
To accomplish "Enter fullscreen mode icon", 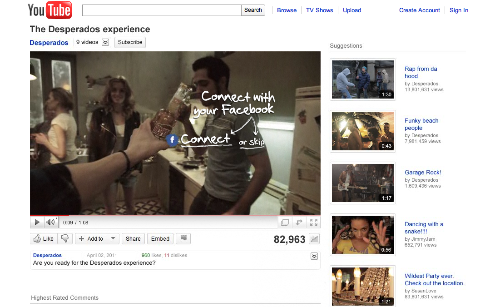I will point(314,223).
